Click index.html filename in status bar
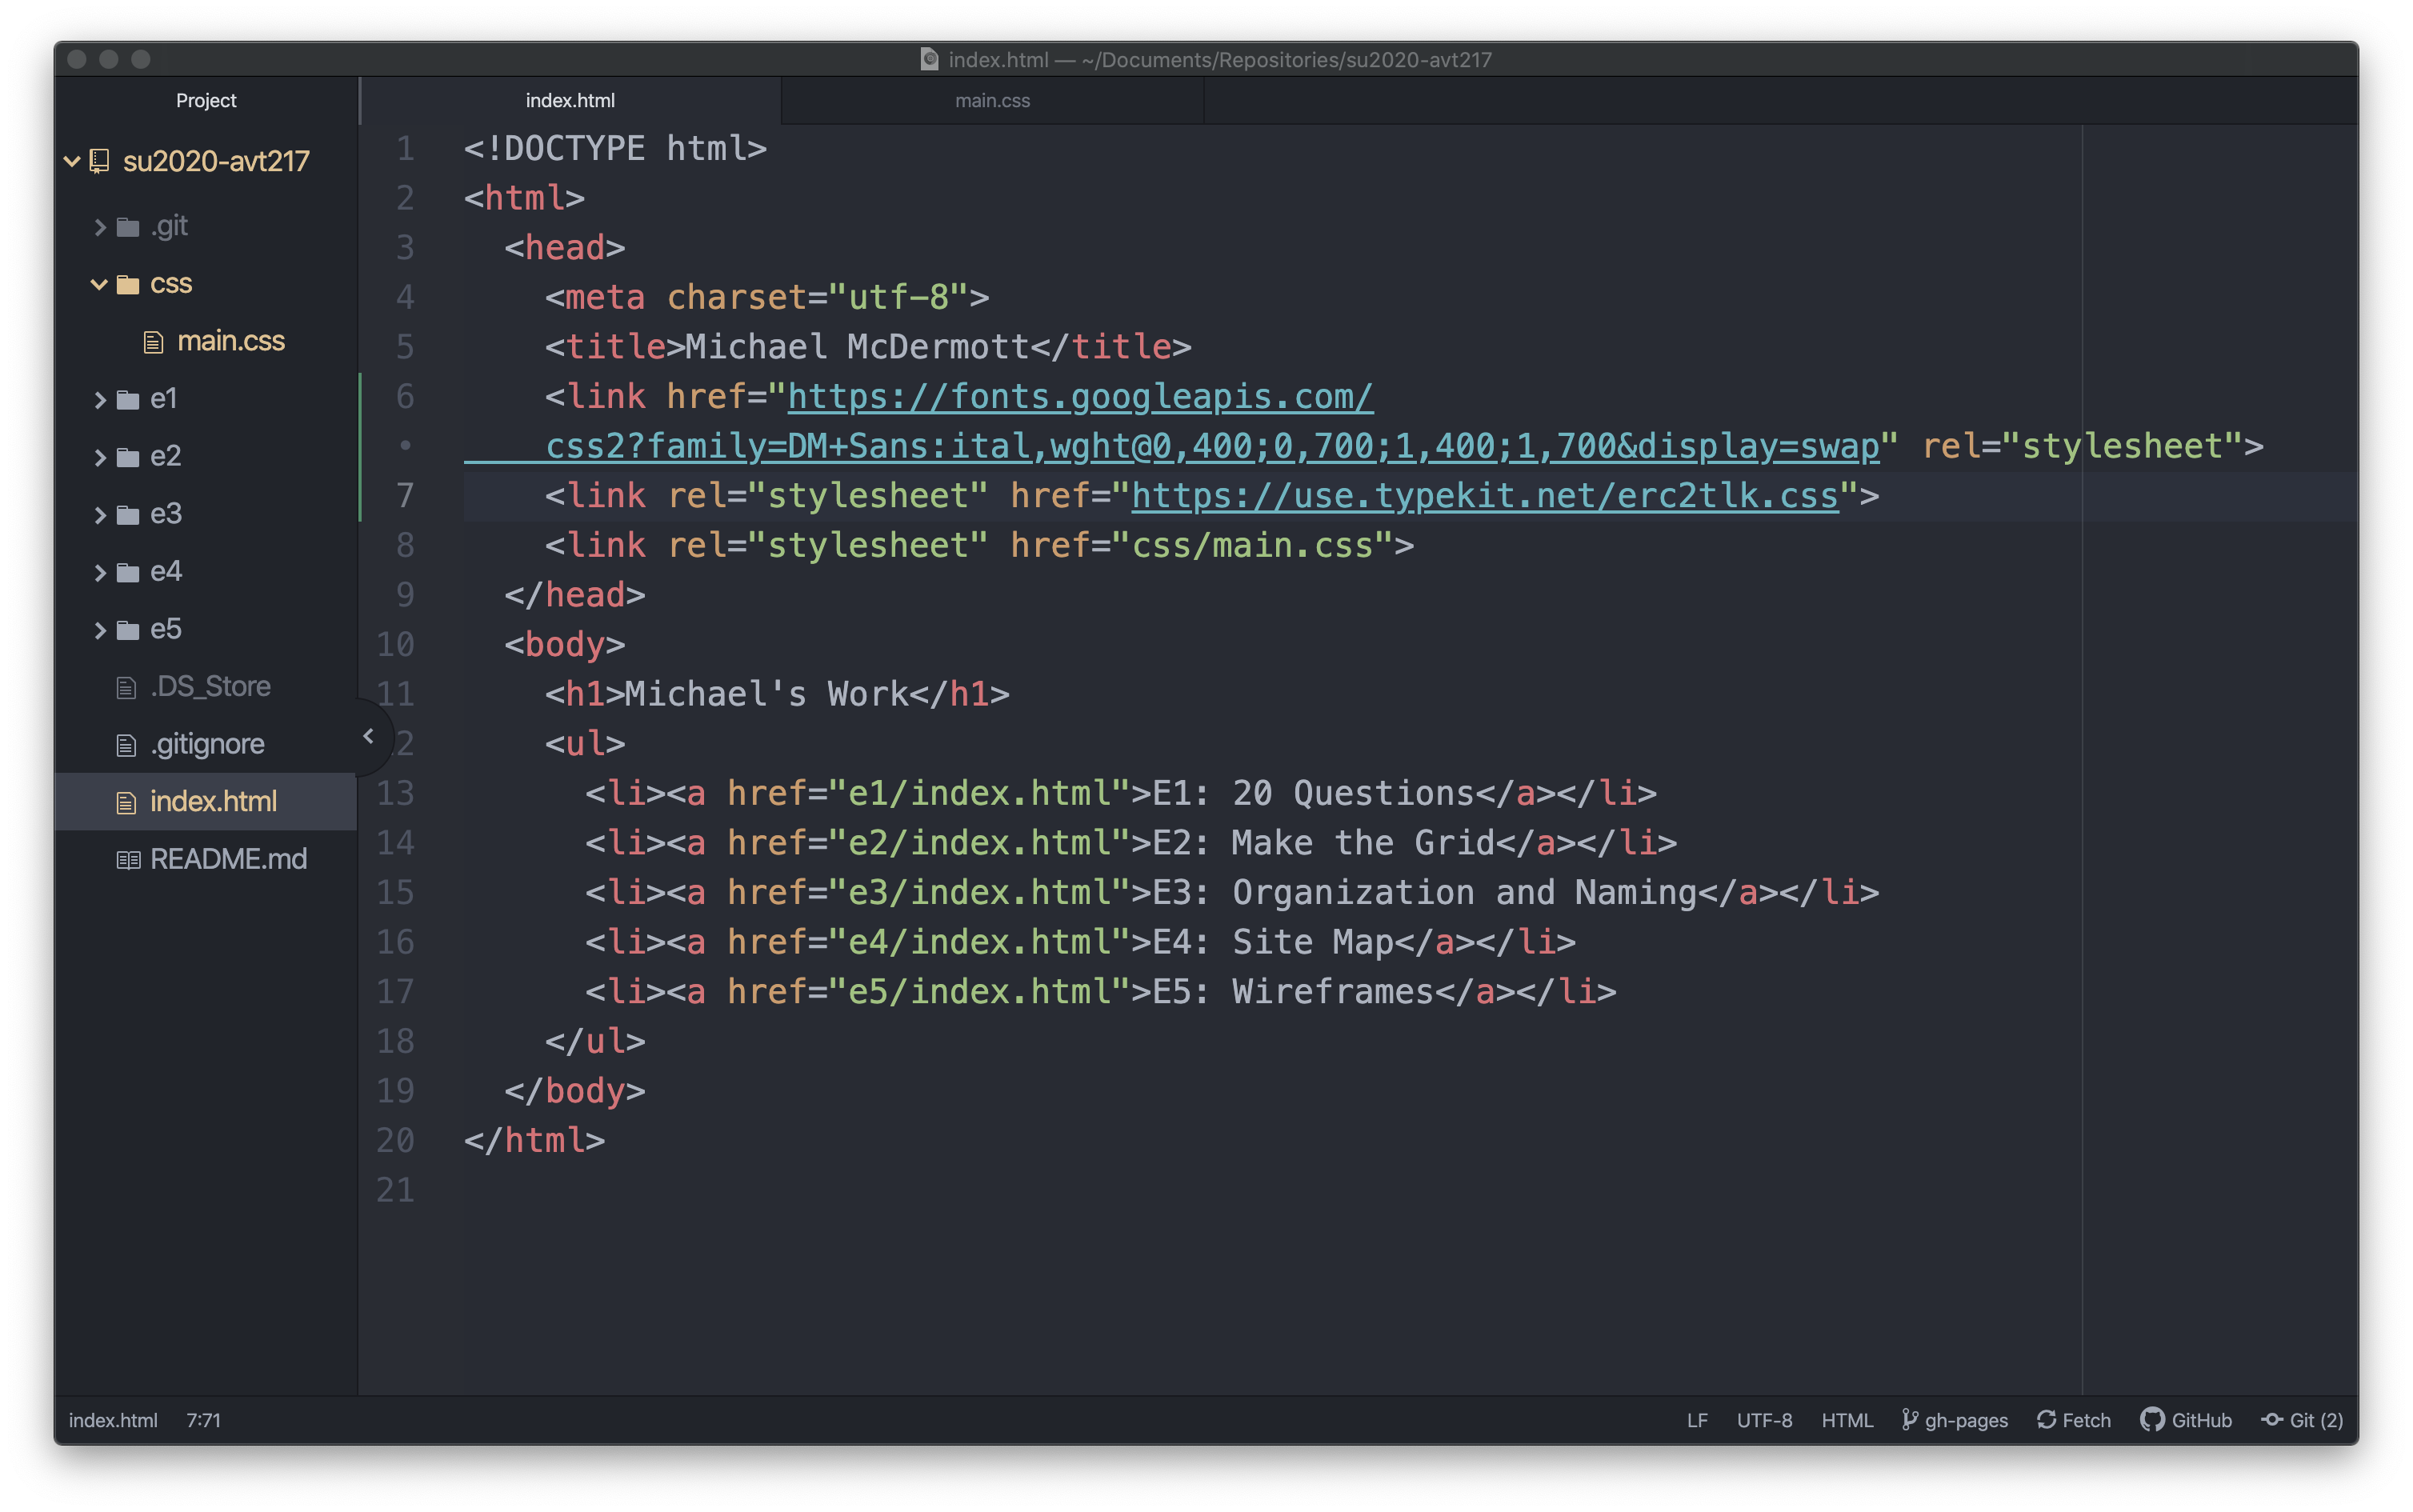 point(113,1420)
